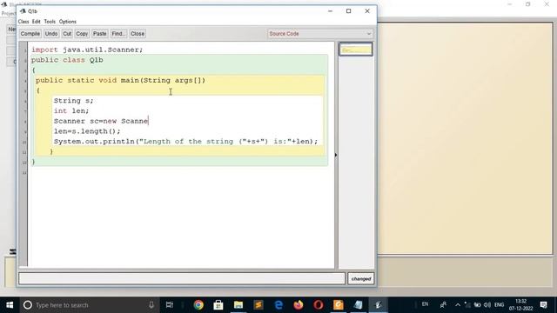This screenshot has width=557, height=313.
Task: Undo the last edit with Undo button
Action: (x=51, y=34)
